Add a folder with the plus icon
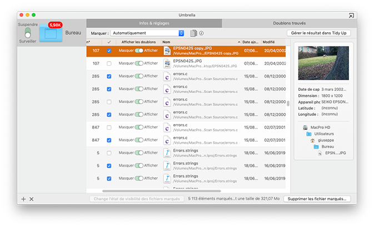 (23, 199)
